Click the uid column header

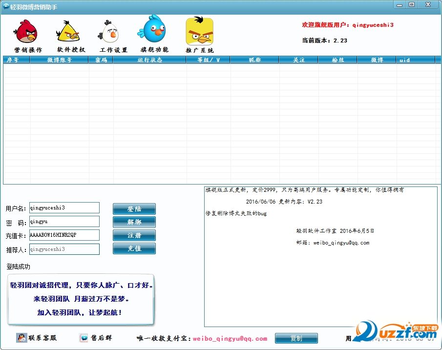[416, 60]
